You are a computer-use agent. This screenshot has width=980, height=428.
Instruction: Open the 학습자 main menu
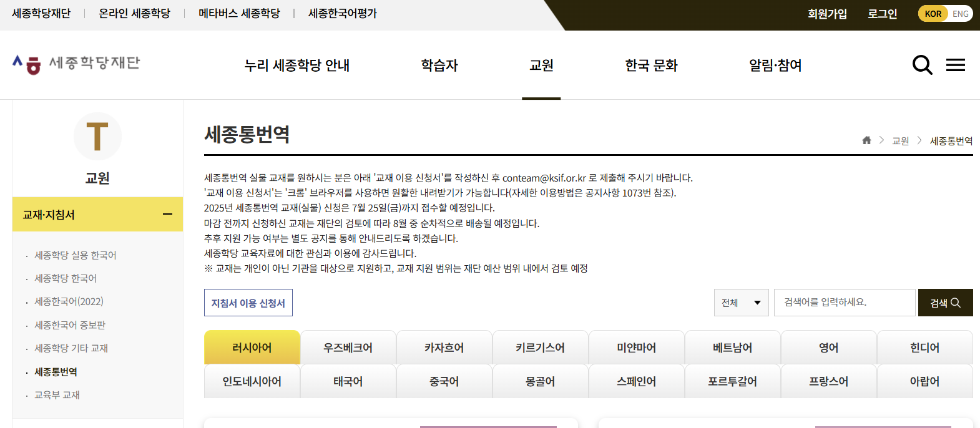coord(439,65)
